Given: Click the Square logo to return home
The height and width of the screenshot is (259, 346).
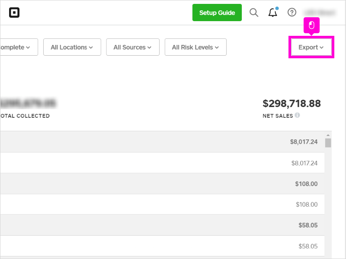Looking at the screenshot, I should coord(14,13).
